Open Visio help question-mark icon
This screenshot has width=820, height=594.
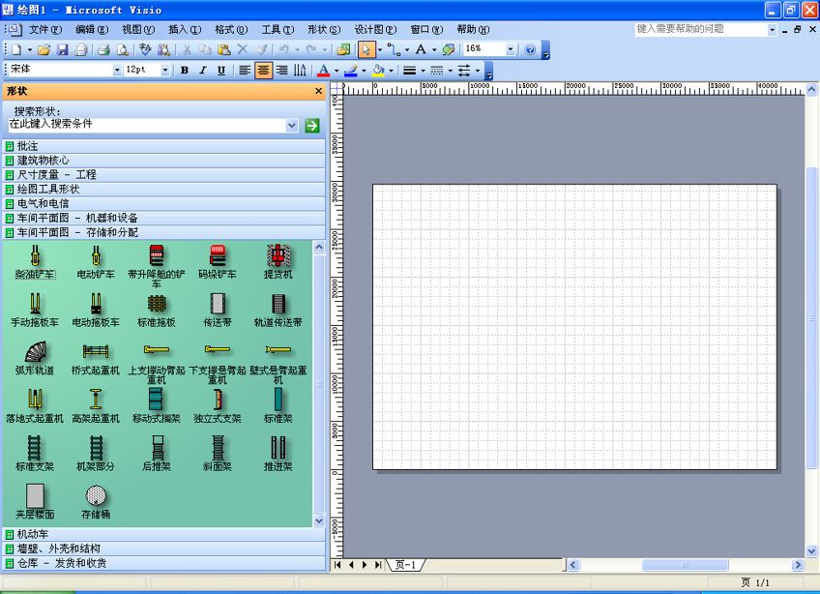coord(530,49)
